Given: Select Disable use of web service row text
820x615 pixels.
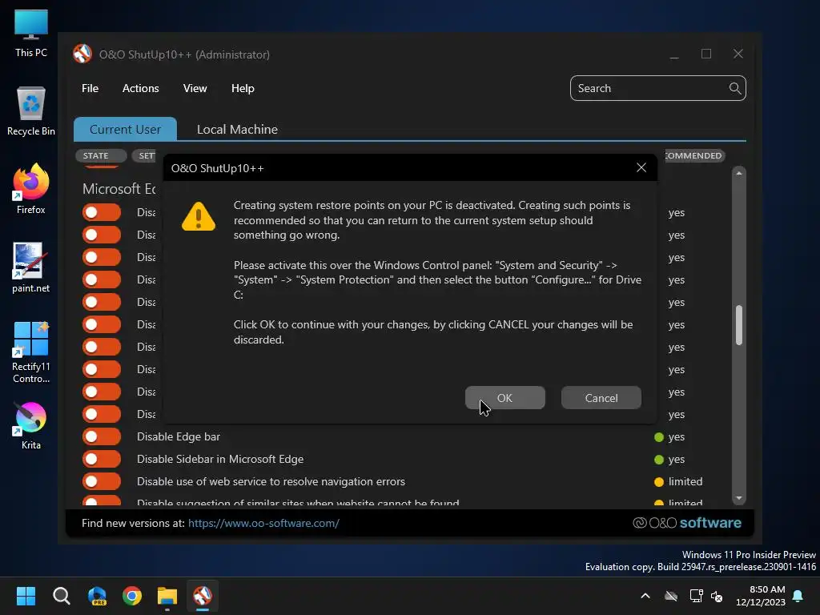Looking at the screenshot, I should click(271, 481).
